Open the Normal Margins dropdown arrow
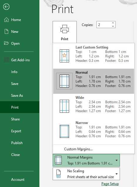Image resolution: width=137 pixels, height=187 pixels. point(117,160)
